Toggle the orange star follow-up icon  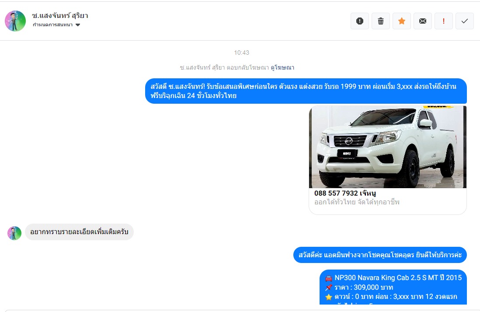click(402, 21)
